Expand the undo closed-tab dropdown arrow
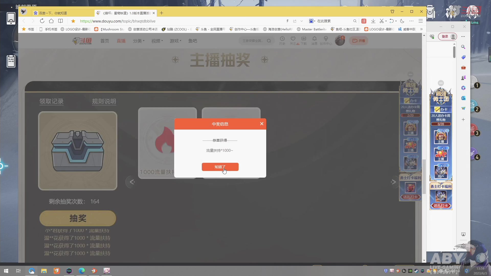Image resolution: width=491 pixels, height=276 pixels. 396,21
